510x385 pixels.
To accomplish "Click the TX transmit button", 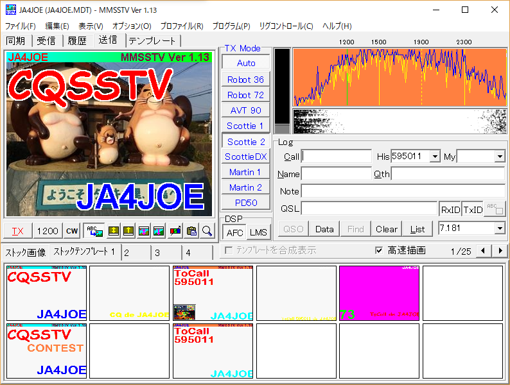I will [x=18, y=231].
